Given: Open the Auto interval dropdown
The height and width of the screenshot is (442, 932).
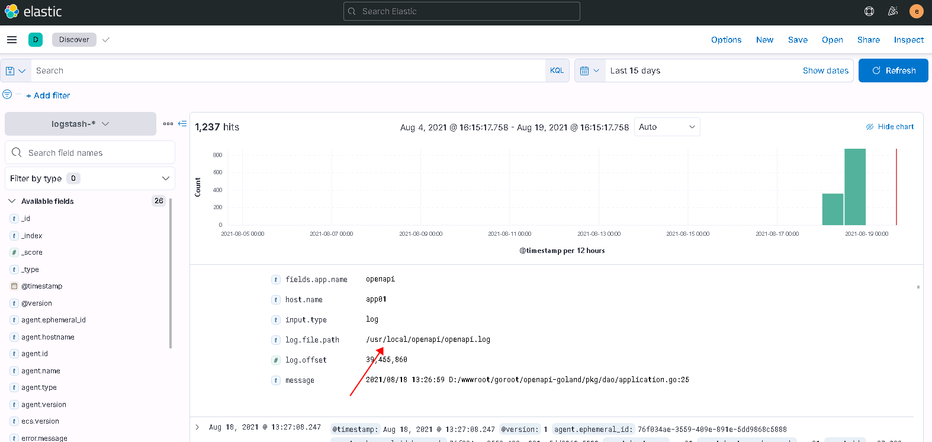Looking at the screenshot, I should coord(667,127).
